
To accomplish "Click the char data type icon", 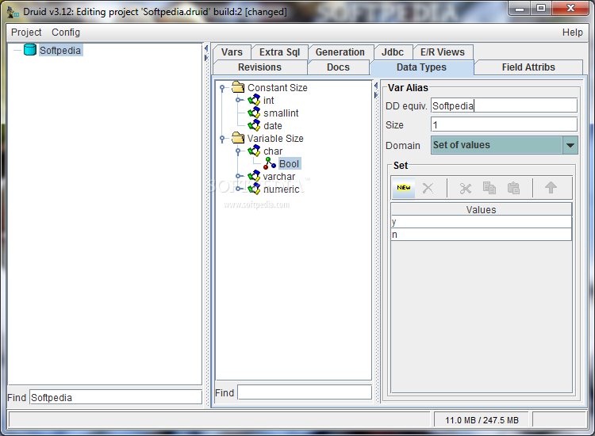I will coord(254,151).
